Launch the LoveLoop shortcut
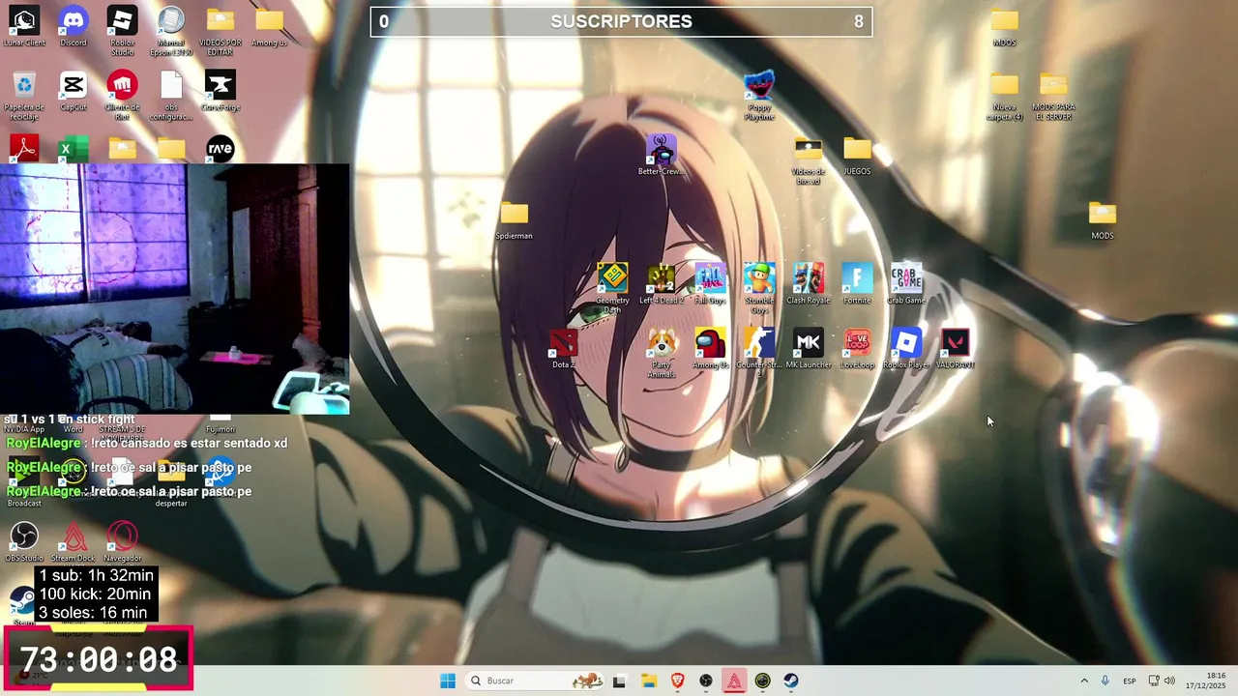 tap(857, 348)
